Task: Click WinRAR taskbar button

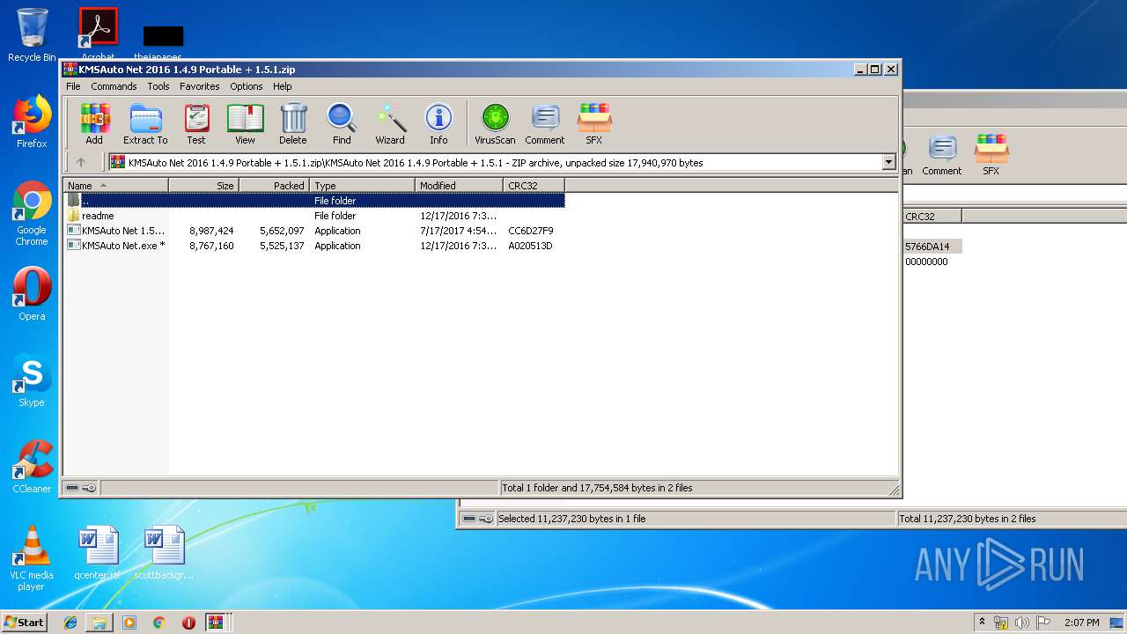Action: click(216, 623)
